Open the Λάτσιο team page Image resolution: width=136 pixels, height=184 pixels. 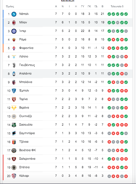tap(24, 56)
